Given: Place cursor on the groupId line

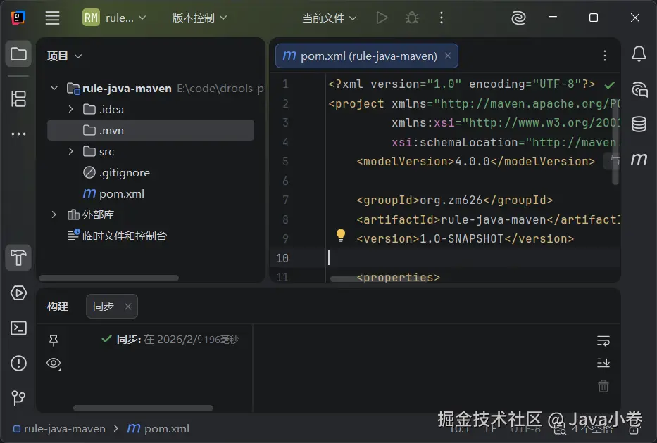Looking at the screenshot, I should 455,200.
